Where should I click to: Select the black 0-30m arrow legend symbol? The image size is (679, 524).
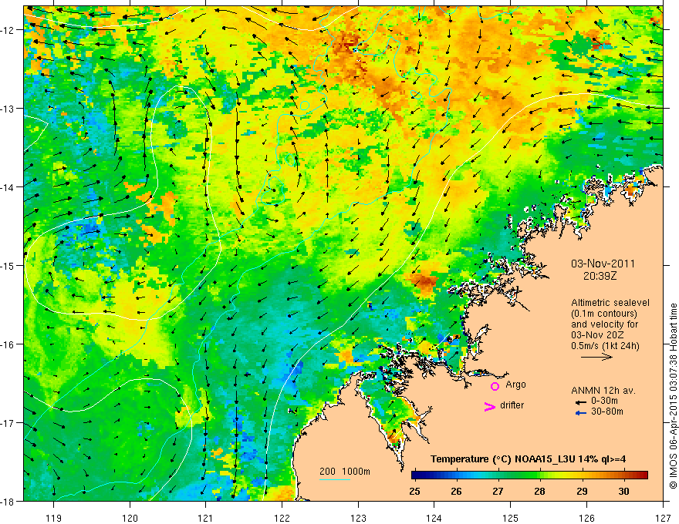(x=581, y=402)
